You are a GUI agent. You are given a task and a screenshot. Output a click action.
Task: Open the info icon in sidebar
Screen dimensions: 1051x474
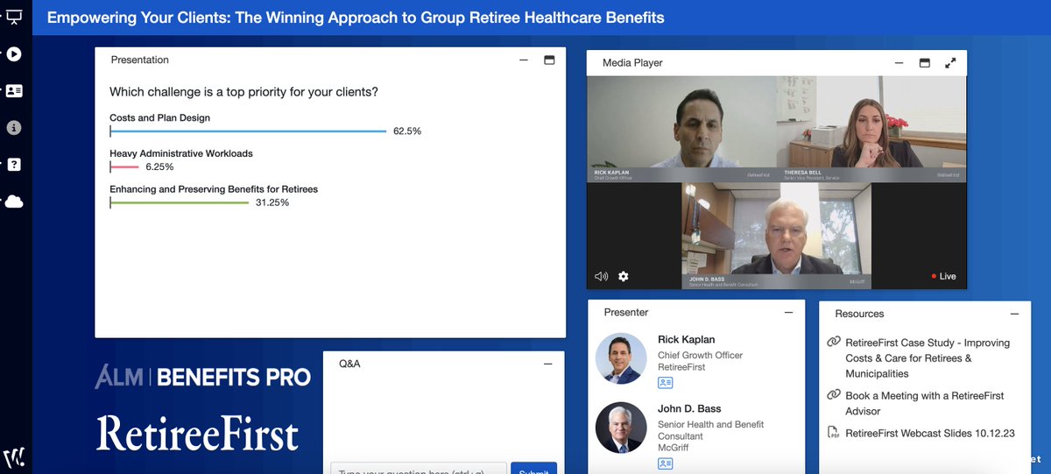tap(14, 128)
